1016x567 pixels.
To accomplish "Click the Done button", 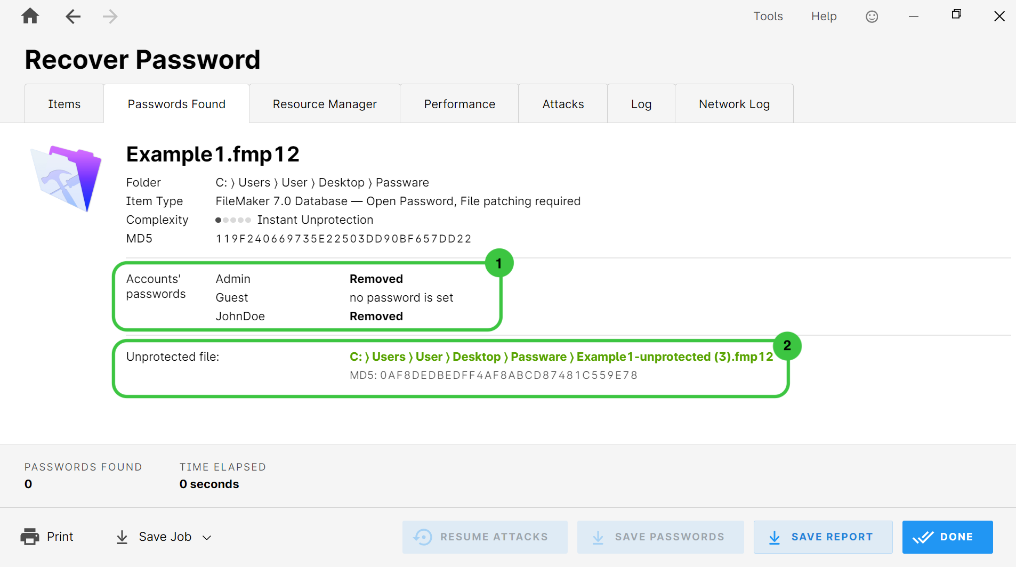I will (947, 537).
